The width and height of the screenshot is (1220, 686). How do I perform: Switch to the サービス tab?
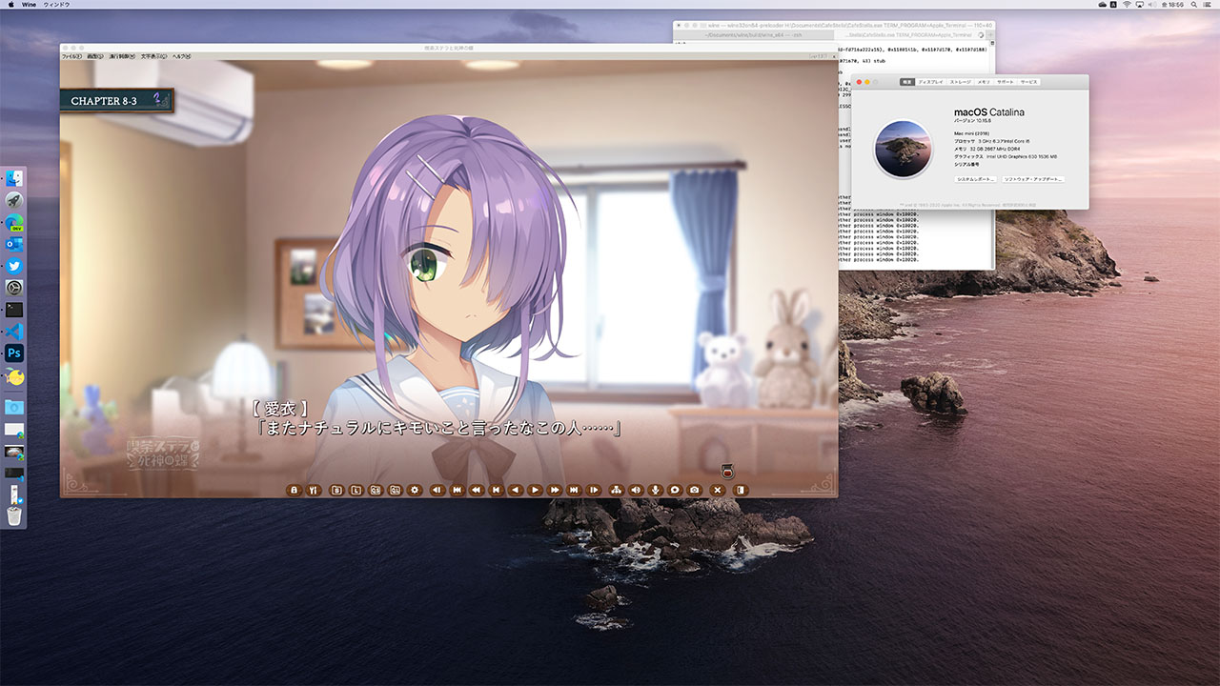pyautogui.click(x=1029, y=82)
